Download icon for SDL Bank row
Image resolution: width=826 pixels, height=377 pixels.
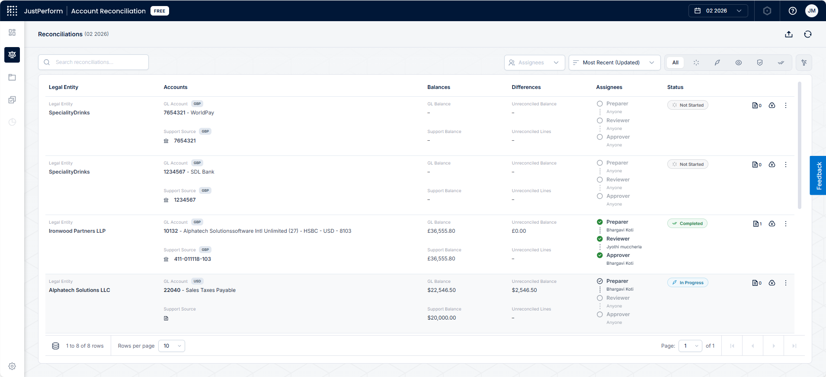click(772, 165)
